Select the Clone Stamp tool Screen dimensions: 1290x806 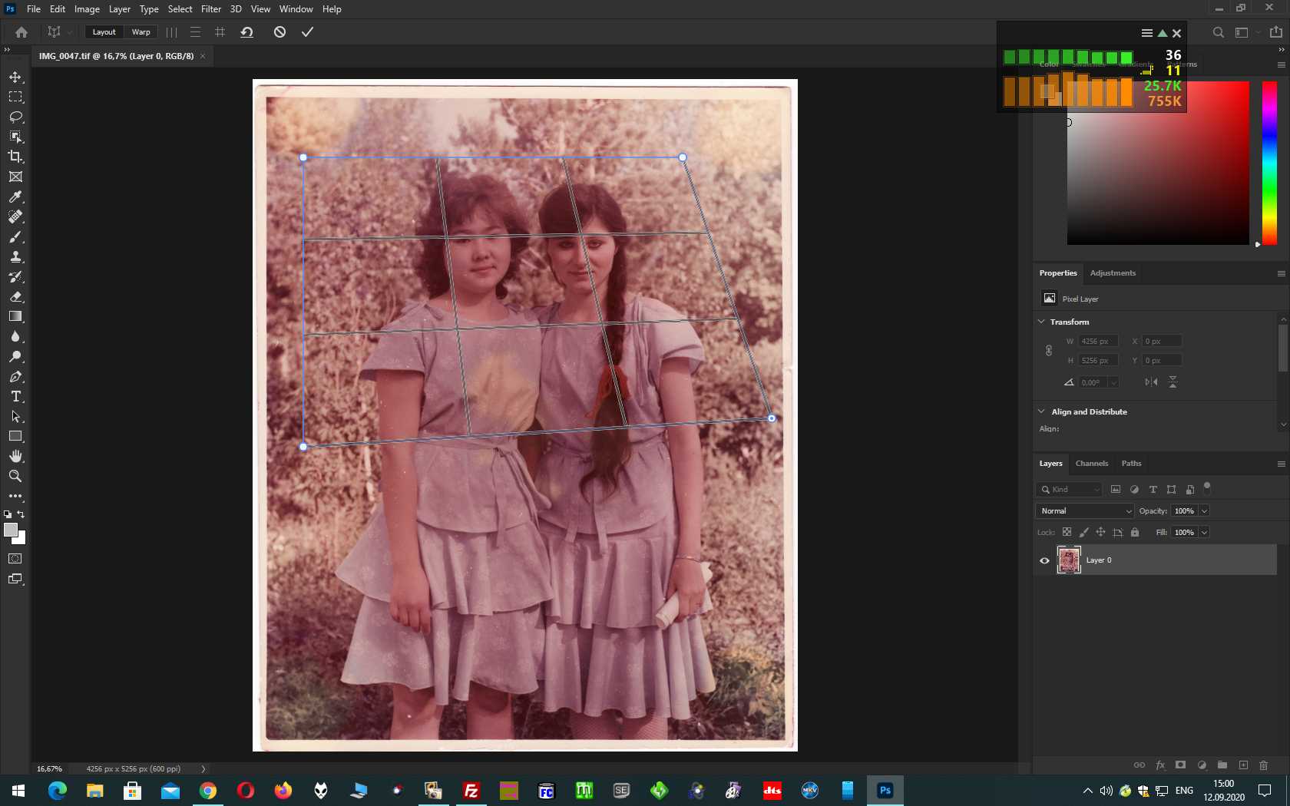[x=15, y=257]
